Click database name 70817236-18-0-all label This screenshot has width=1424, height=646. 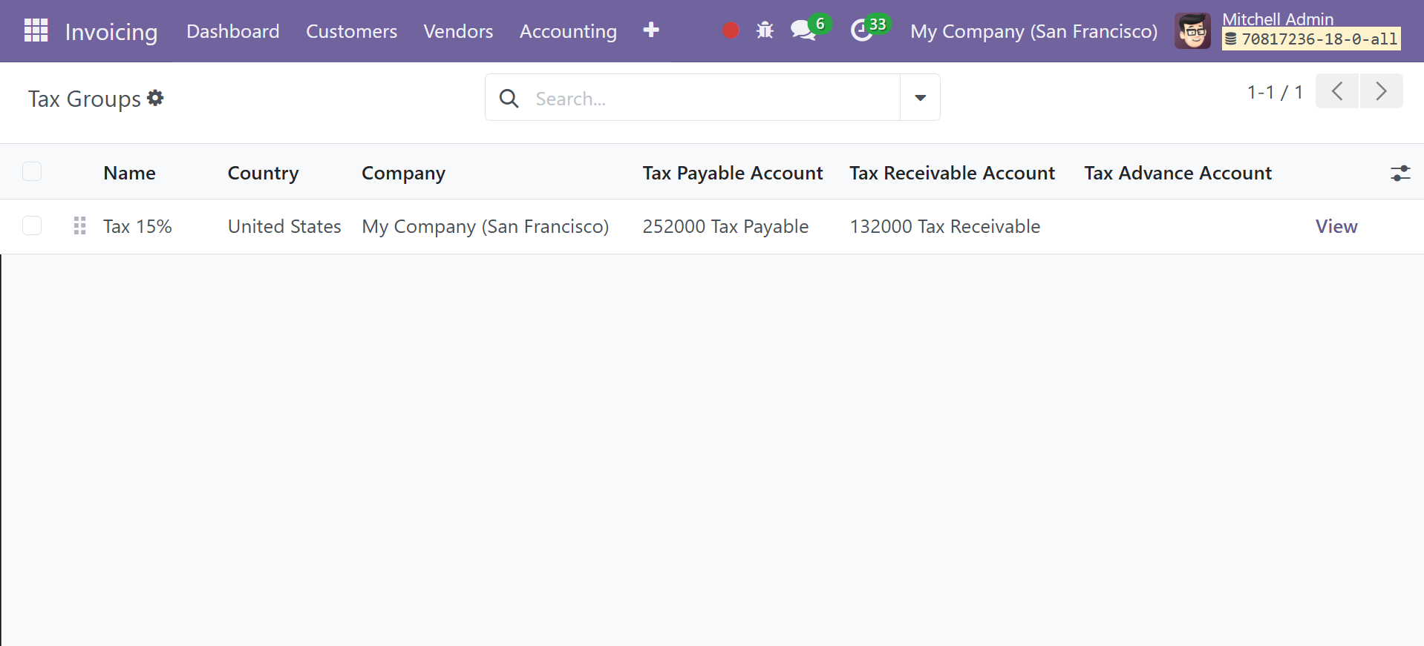tap(1311, 39)
